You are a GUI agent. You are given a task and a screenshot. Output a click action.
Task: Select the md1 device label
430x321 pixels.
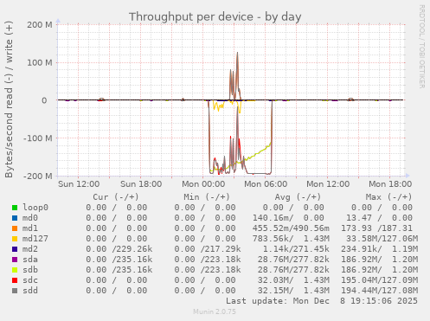click(x=30, y=228)
